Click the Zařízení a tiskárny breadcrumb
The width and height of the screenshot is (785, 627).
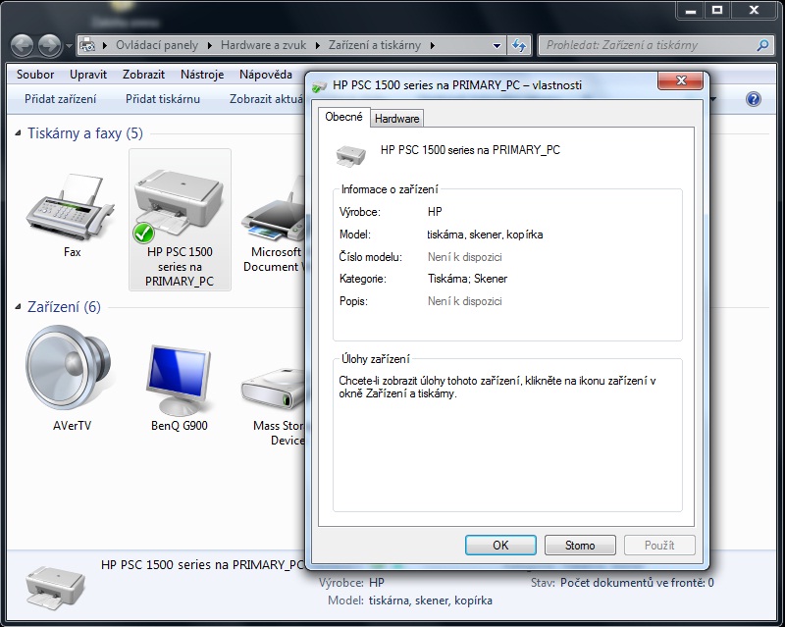[375, 45]
